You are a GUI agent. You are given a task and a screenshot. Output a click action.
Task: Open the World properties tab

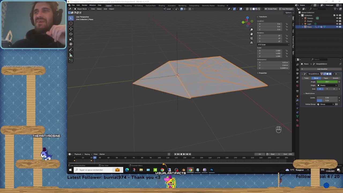point(297,86)
